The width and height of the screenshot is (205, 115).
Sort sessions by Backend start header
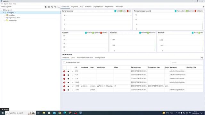pyautogui.click(x=136, y=67)
